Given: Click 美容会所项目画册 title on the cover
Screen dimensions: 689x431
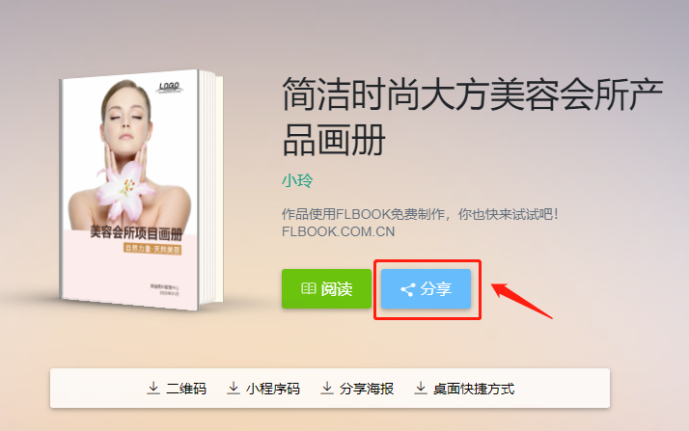Looking at the screenshot, I should point(136,233).
